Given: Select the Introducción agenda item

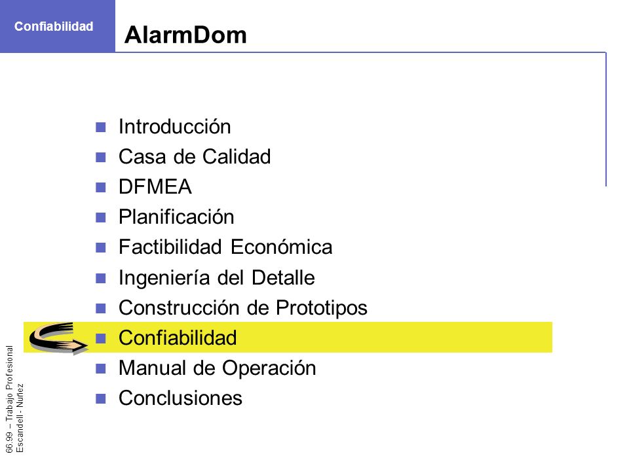Looking at the screenshot, I should pos(174,127).
